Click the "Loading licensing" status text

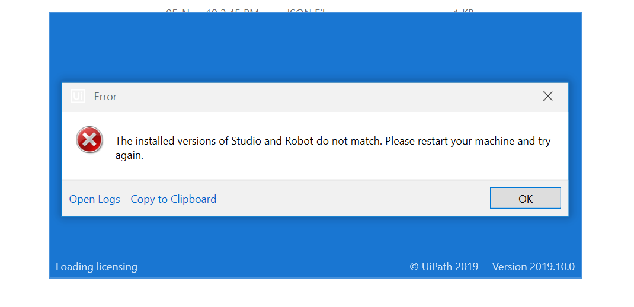[x=96, y=267]
